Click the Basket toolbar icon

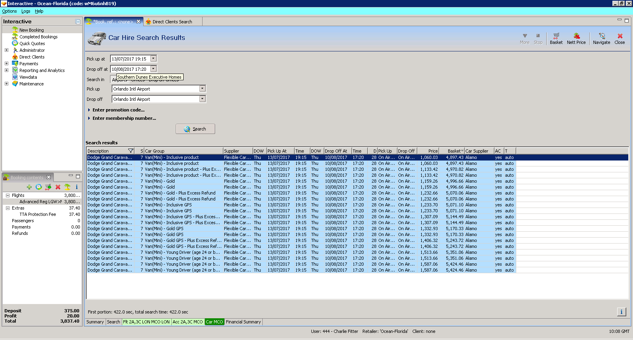coord(556,38)
